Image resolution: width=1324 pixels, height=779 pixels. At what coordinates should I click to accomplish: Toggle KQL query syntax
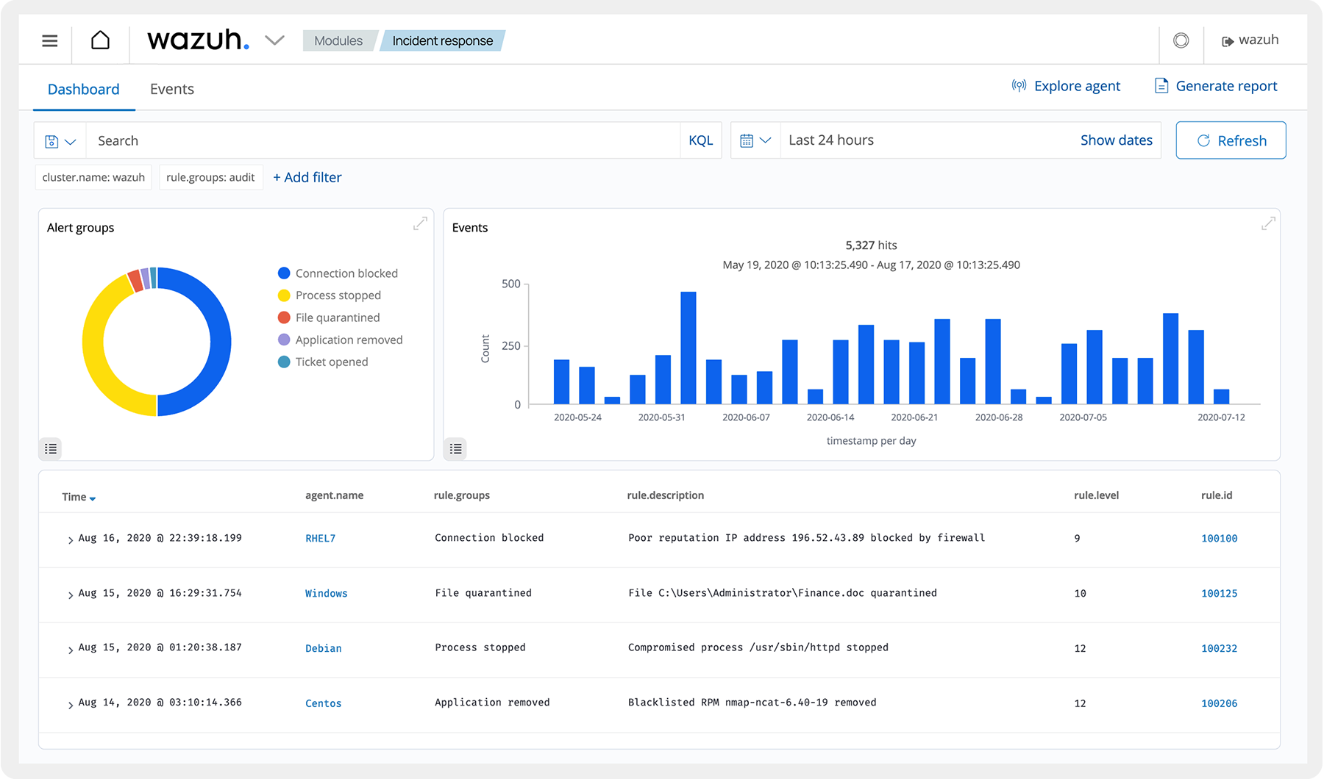pos(700,140)
